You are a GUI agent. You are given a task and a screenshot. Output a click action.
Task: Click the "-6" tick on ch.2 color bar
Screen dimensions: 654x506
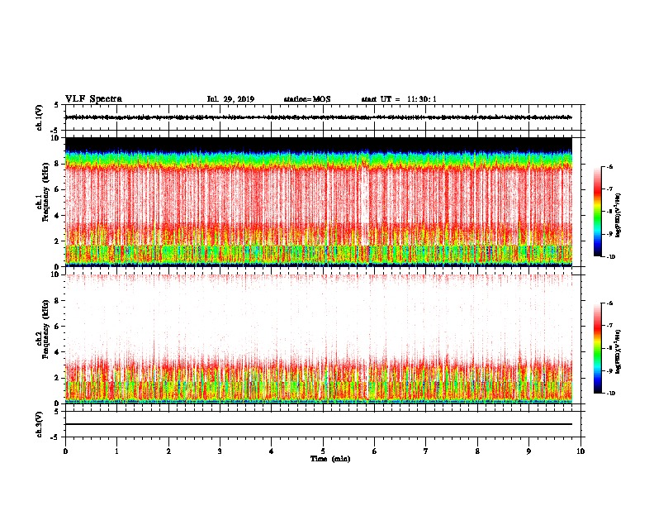609,303
